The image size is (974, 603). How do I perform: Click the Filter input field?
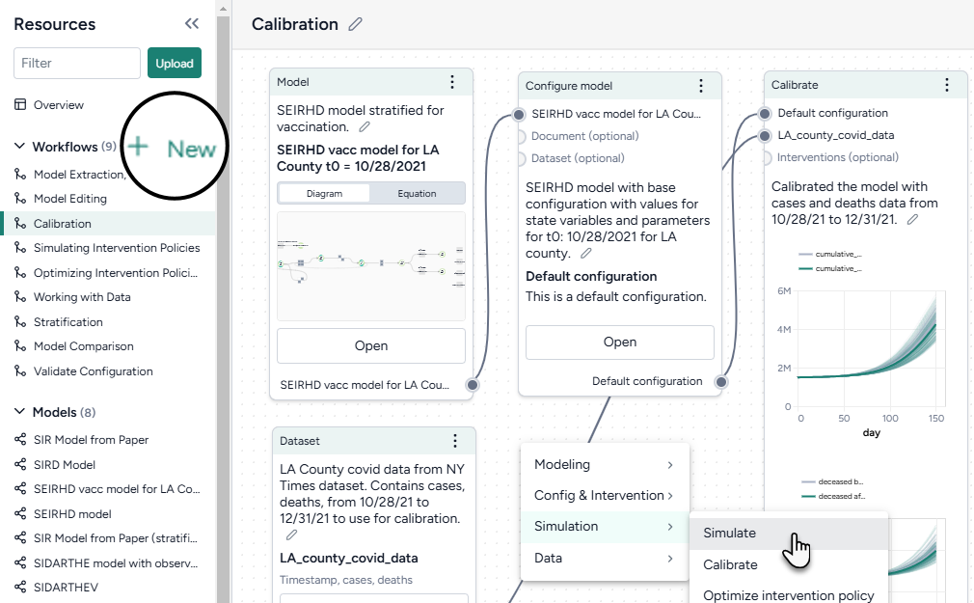tap(77, 63)
